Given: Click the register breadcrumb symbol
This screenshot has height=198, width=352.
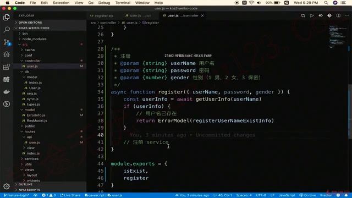Looking at the screenshot, I should click(151, 23).
